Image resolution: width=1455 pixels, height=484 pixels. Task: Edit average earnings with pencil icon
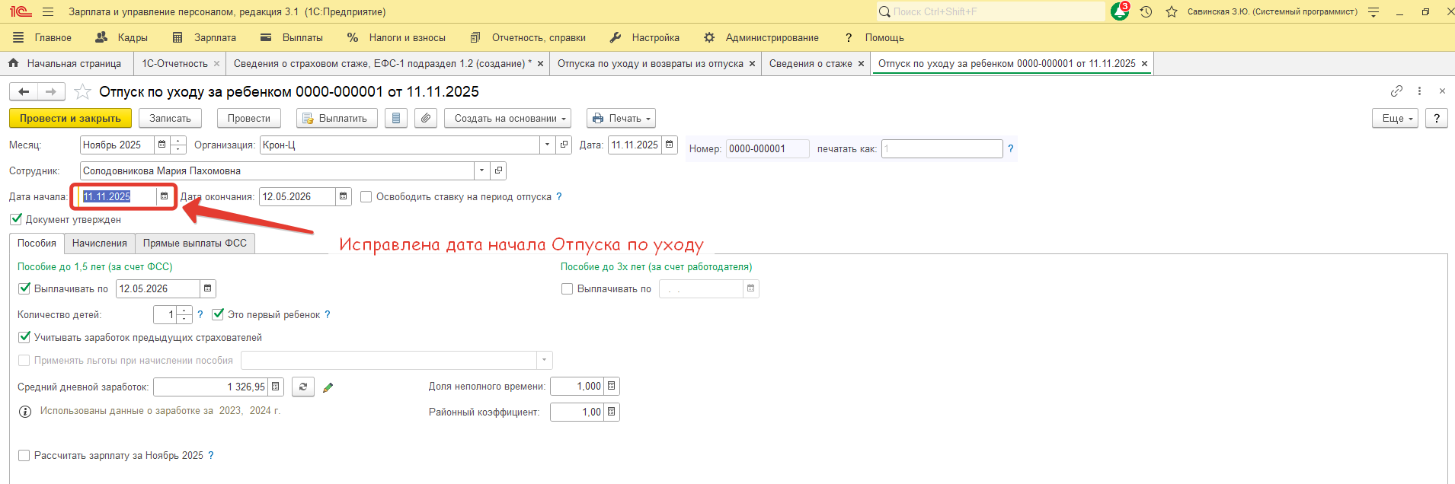[x=328, y=387]
